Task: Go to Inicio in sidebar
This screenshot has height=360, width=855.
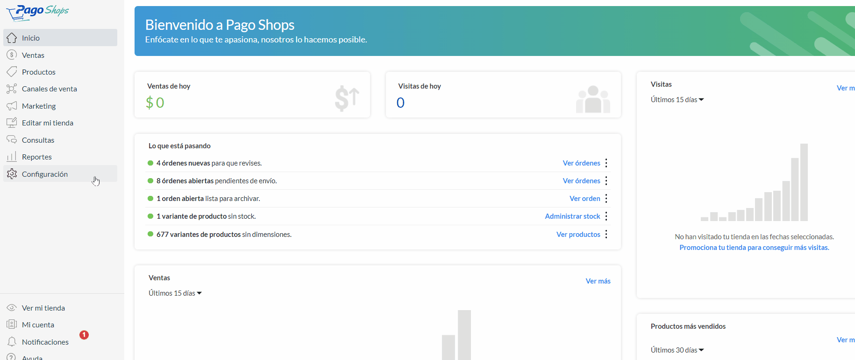Action: coord(60,38)
